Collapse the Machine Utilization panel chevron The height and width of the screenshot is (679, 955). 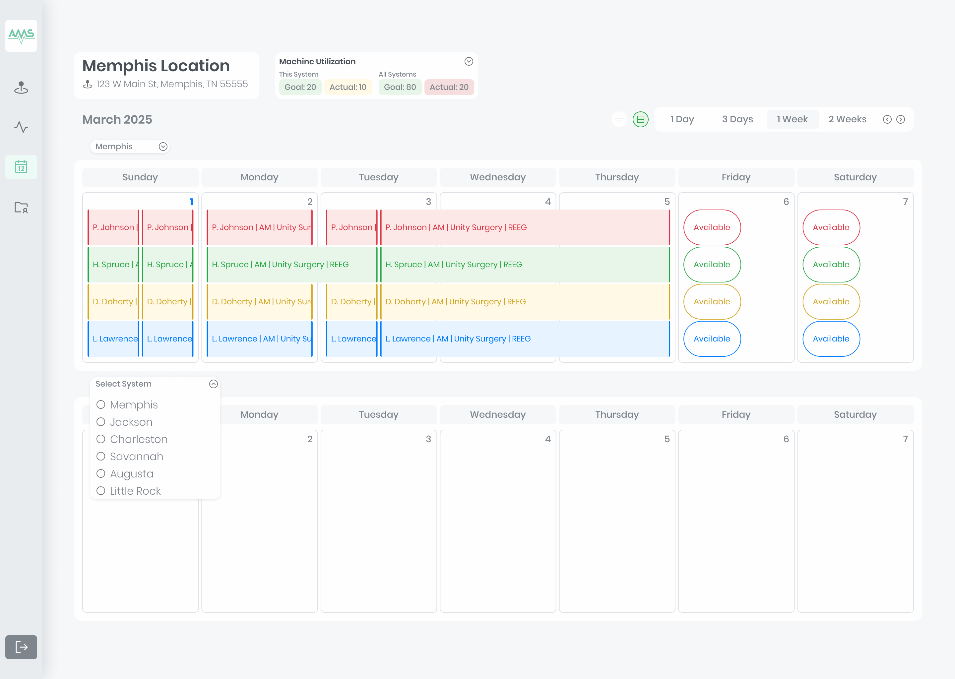(469, 61)
